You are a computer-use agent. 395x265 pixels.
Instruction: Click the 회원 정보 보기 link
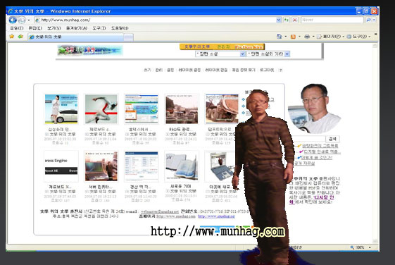coord(244,70)
